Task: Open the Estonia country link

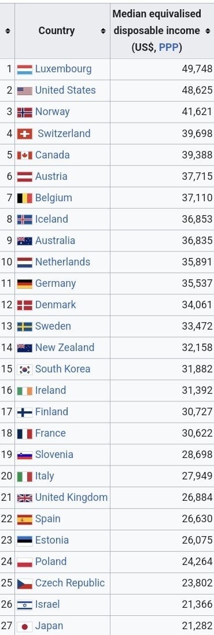Action: tap(52, 540)
